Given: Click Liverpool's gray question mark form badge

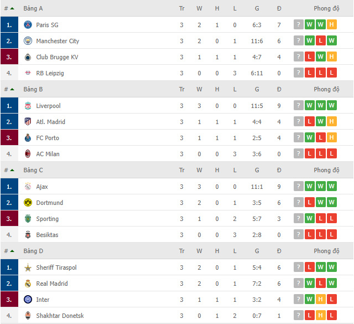Looking at the screenshot, I should coord(299,105).
